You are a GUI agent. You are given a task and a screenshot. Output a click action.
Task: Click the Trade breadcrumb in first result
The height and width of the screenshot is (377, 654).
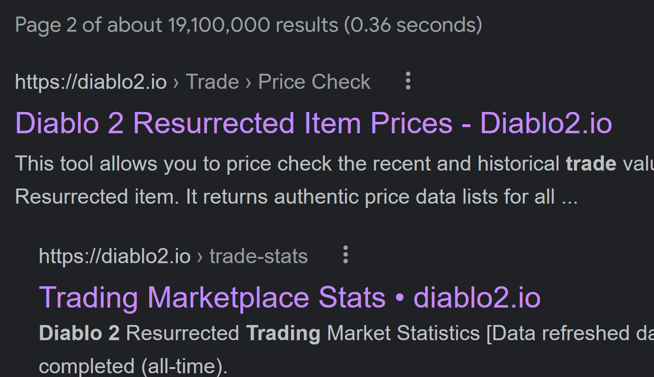(x=212, y=82)
